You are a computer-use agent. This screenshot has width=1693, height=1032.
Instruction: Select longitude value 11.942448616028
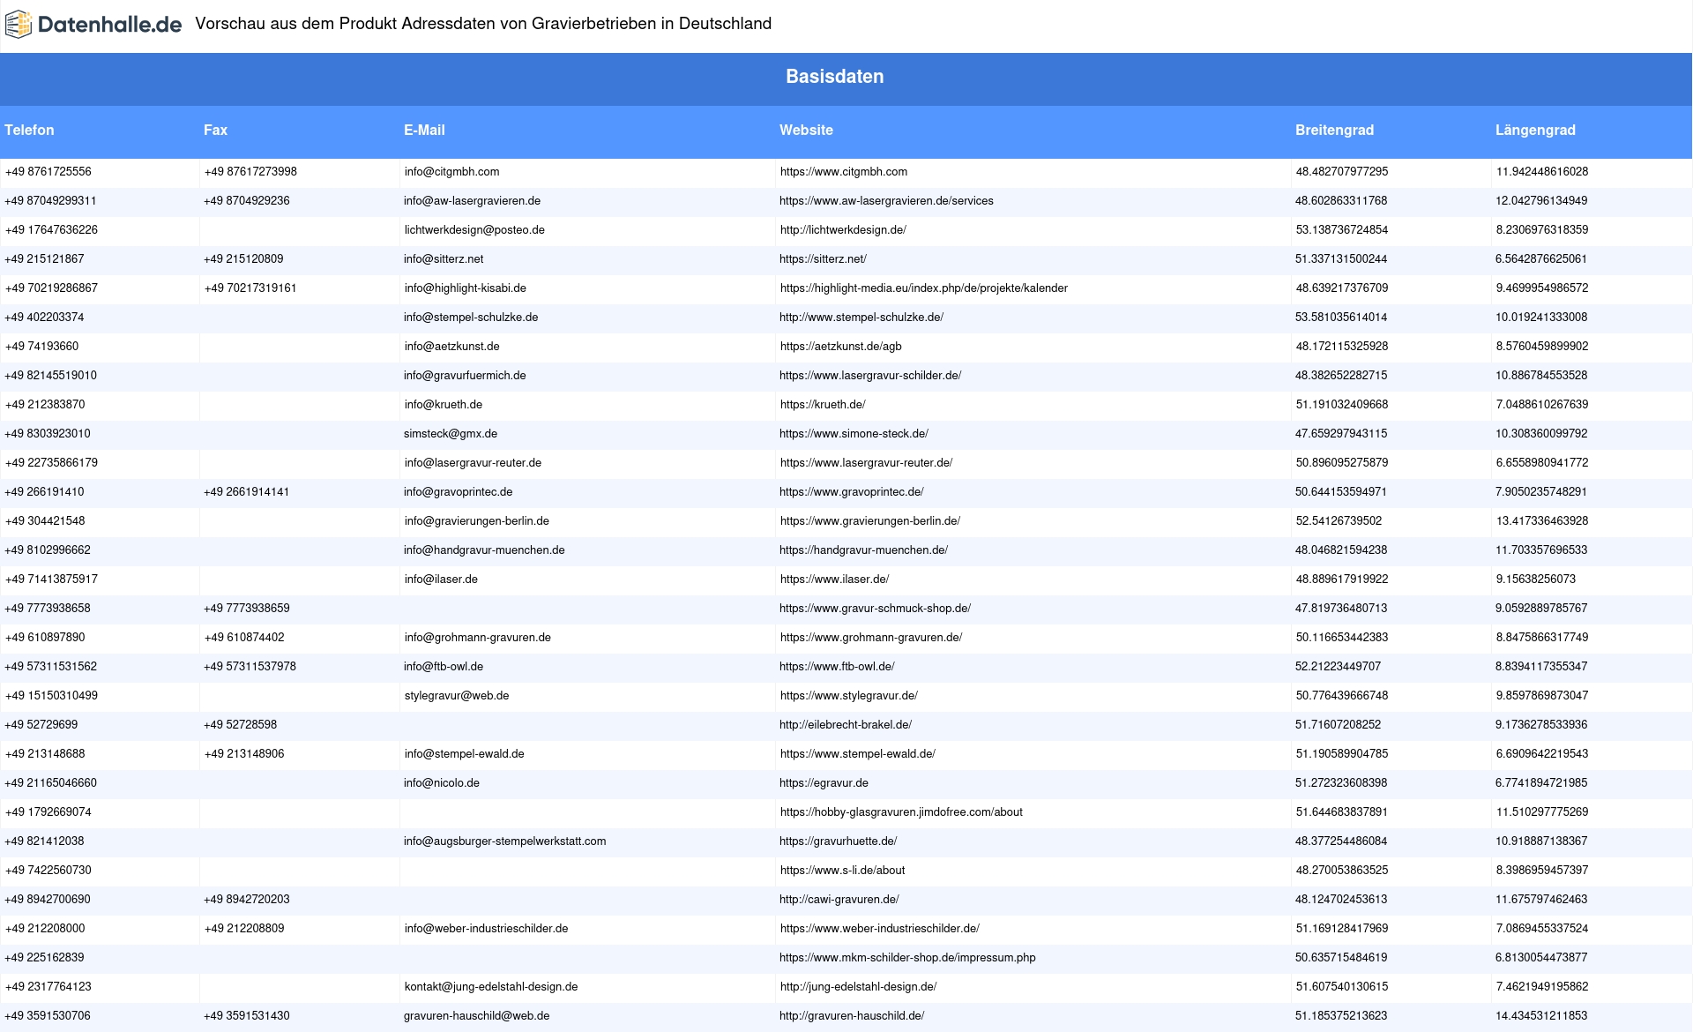[x=1542, y=172]
